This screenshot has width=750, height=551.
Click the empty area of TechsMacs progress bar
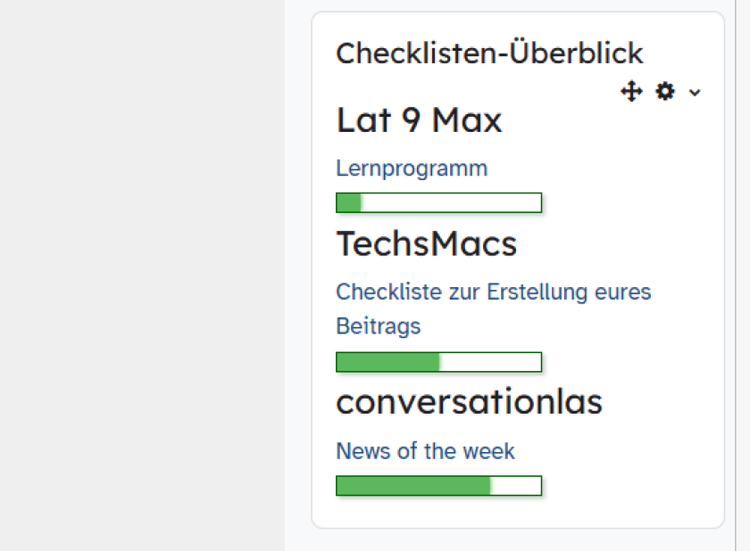(x=491, y=362)
